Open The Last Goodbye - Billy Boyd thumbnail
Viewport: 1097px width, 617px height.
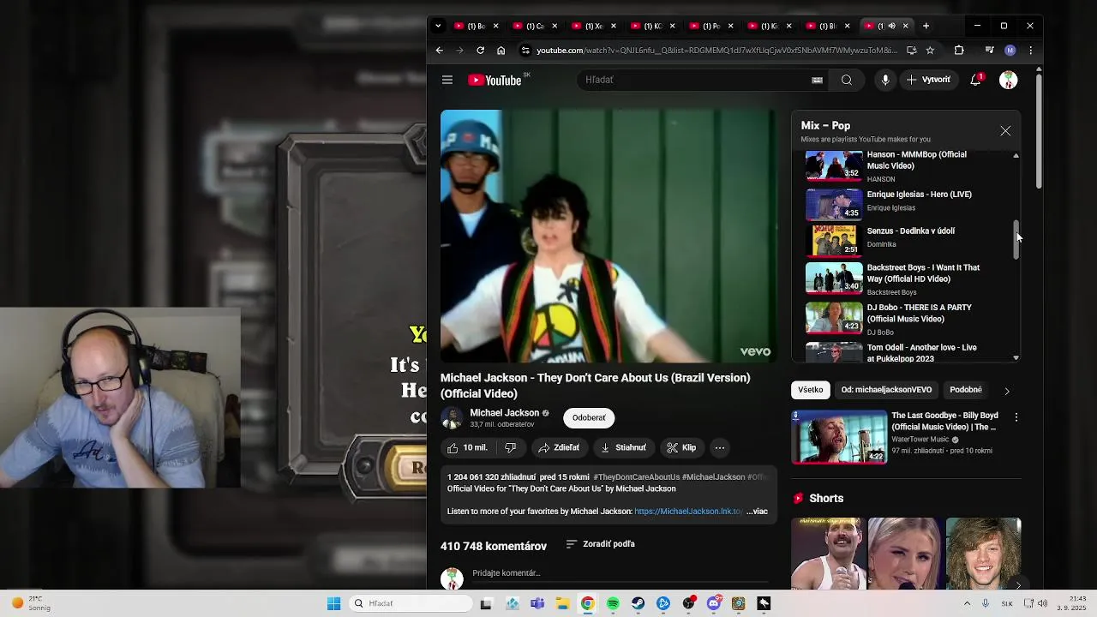pyautogui.click(x=839, y=437)
